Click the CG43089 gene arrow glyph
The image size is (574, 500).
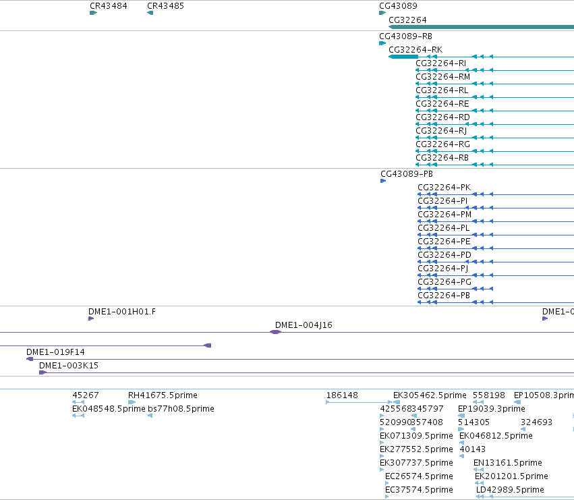tap(382, 13)
